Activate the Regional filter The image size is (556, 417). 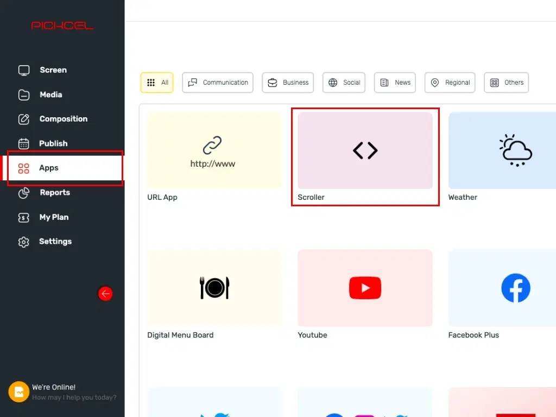(x=450, y=83)
